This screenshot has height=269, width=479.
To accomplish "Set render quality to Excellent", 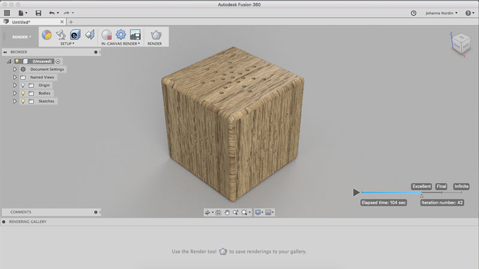I will point(422,187).
